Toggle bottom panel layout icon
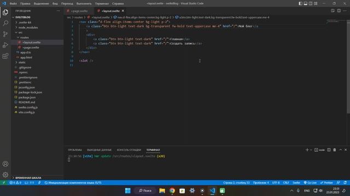This screenshot has height=196, width=350. coord(306,3)
